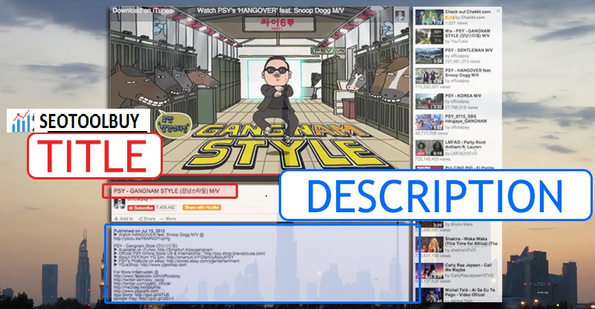This screenshot has height=309, width=595.
Task: Click the stores.ebay.com ygentertainment link
Action: pyautogui.click(x=203, y=261)
